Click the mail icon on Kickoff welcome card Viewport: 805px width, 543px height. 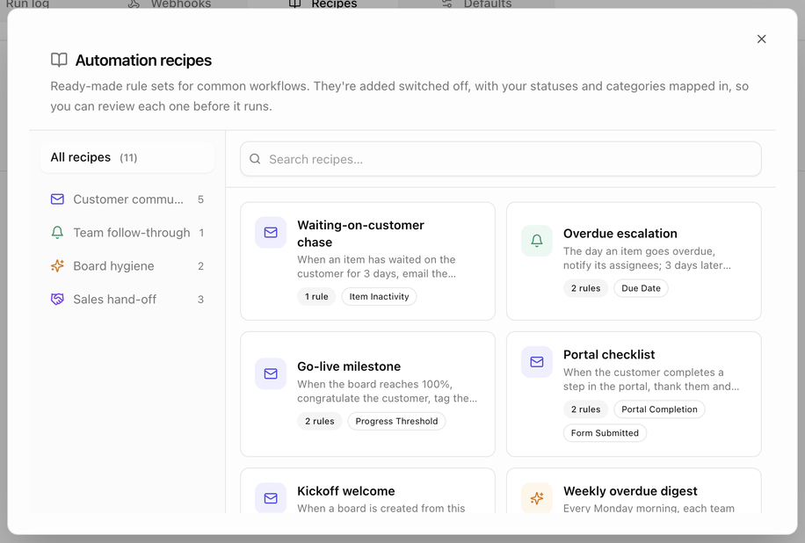tap(271, 498)
